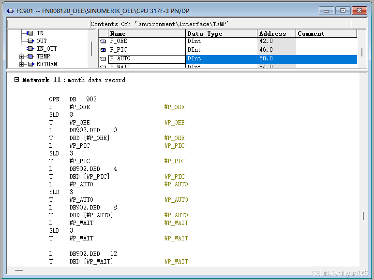Screen dimensions: 374x280
Task: Click the 'T DBD [#P_AUTO]' statement
Action: click(x=81, y=215)
